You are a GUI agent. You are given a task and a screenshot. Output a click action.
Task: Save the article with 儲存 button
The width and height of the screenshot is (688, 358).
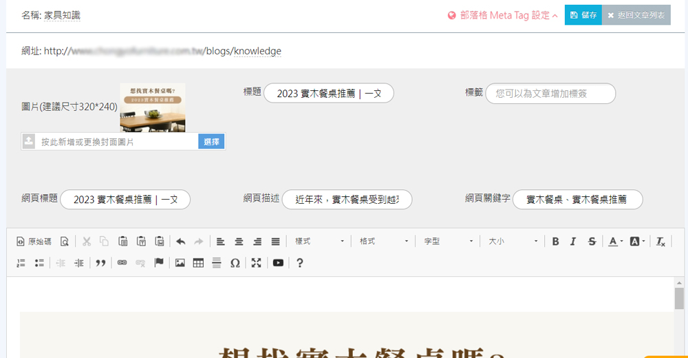(x=583, y=15)
